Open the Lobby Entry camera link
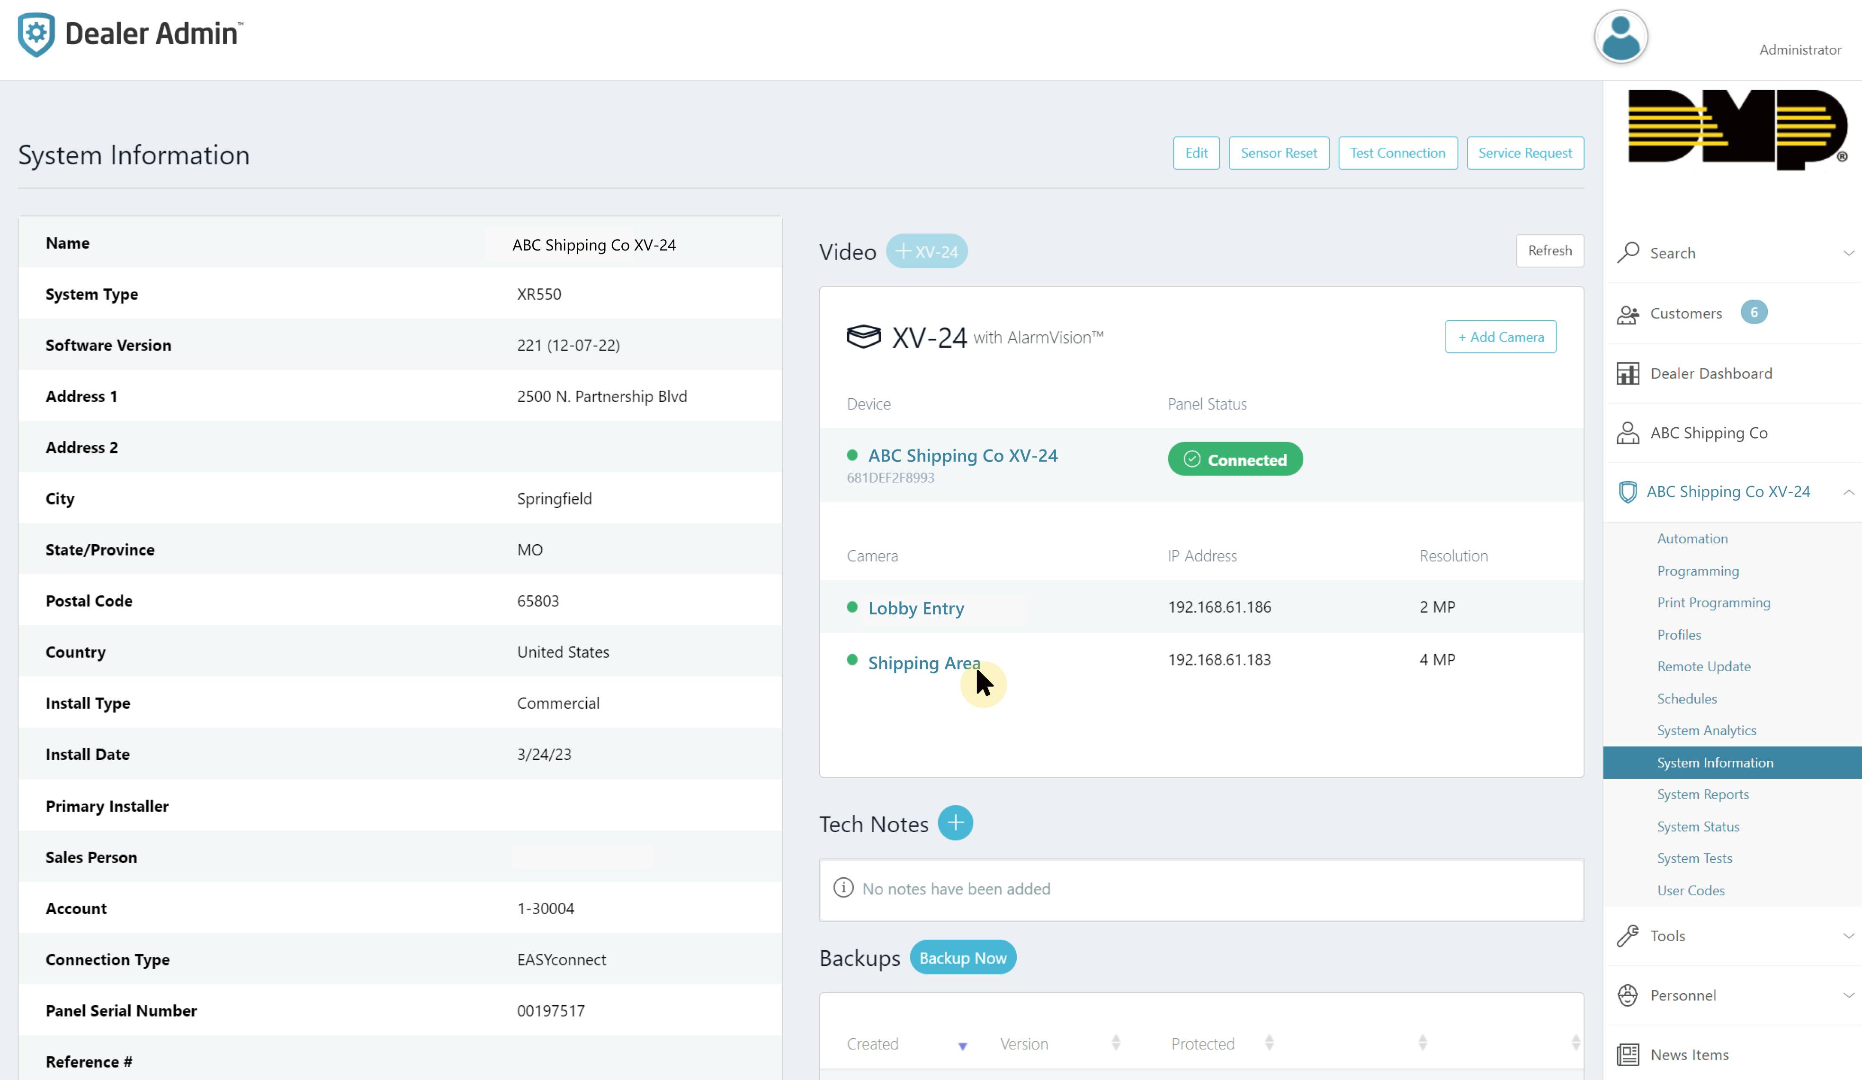The height and width of the screenshot is (1080, 1862). coord(915,608)
